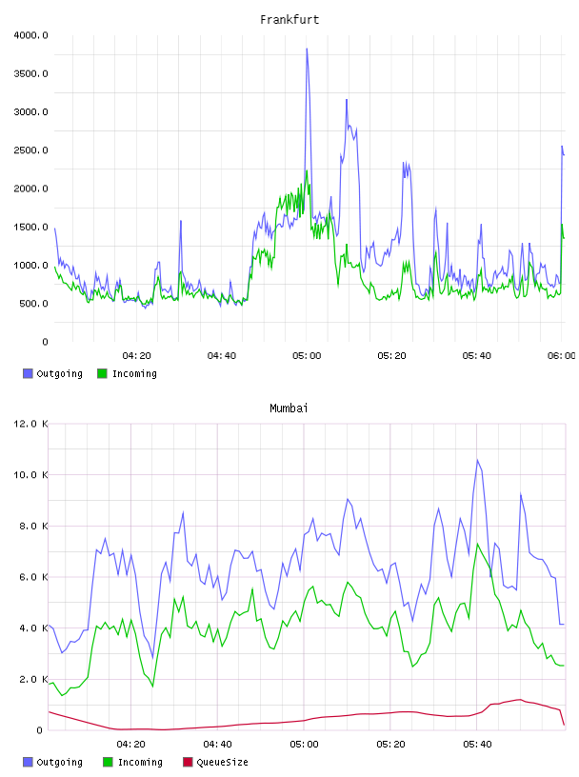Click the Mumbai x-axis label 05:00
Screen dimensions: 579x777
(304, 745)
